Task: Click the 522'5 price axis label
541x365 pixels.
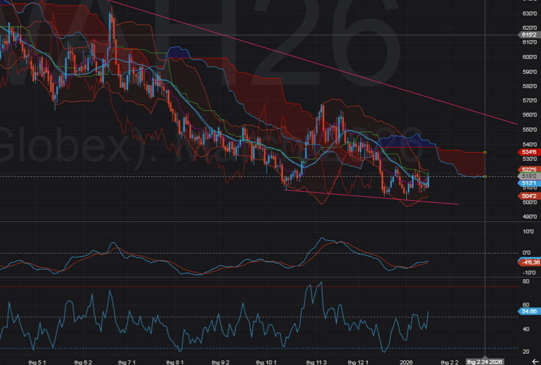Action: tap(529, 170)
